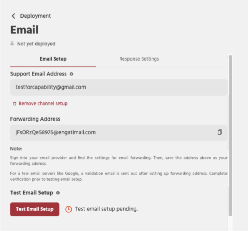Click the vertical scrollbar on the right
The height and width of the screenshot is (231, 248).
click(230, 135)
